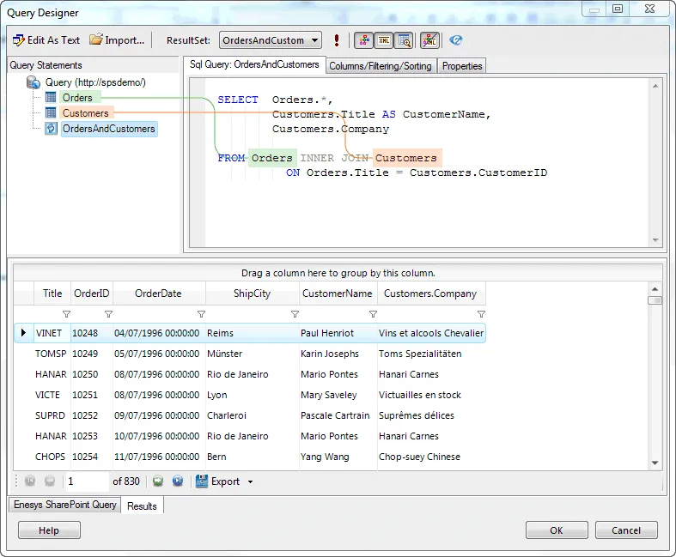Click the results grid scrollbar thumb
The width and height of the screenshot is (676, 557).
click(655, 300)
